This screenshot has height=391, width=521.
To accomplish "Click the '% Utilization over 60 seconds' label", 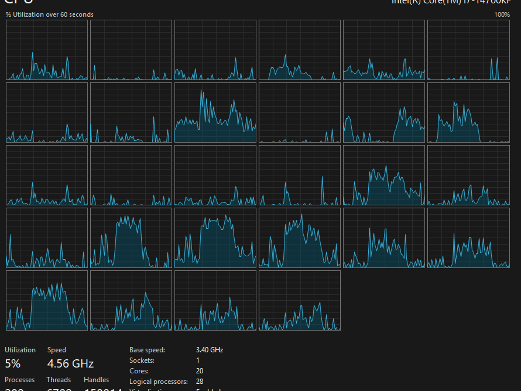I will [50, 15].
